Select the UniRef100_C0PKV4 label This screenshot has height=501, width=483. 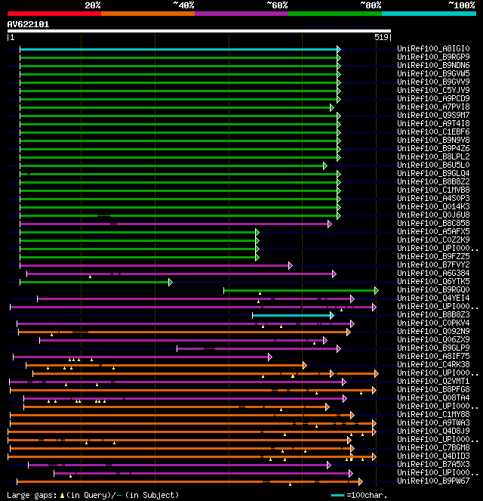click(x=433, y=323)
